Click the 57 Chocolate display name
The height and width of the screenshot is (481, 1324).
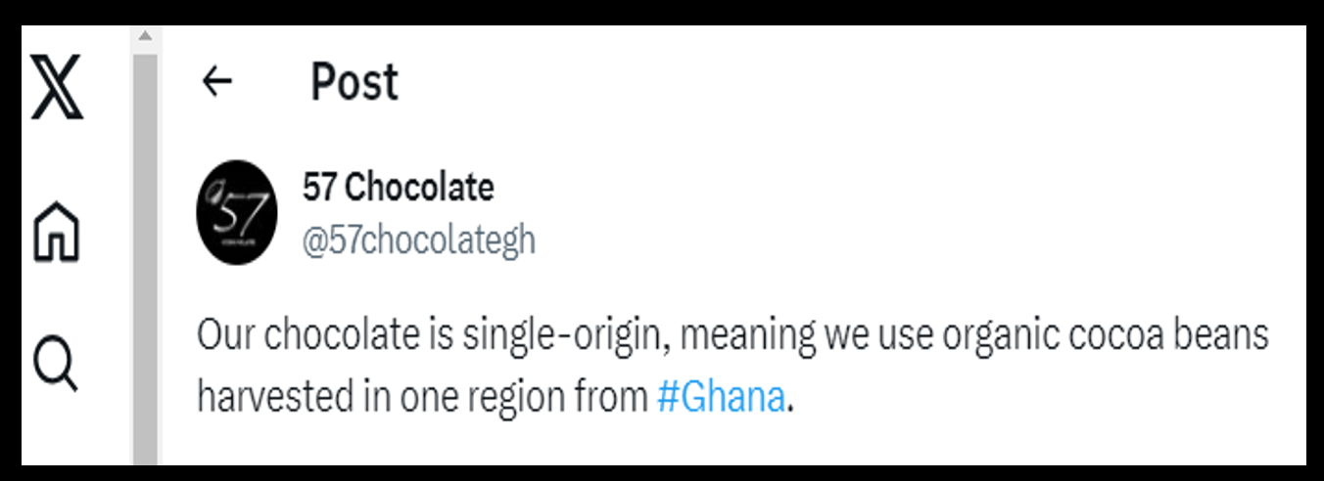pos(398,187)
